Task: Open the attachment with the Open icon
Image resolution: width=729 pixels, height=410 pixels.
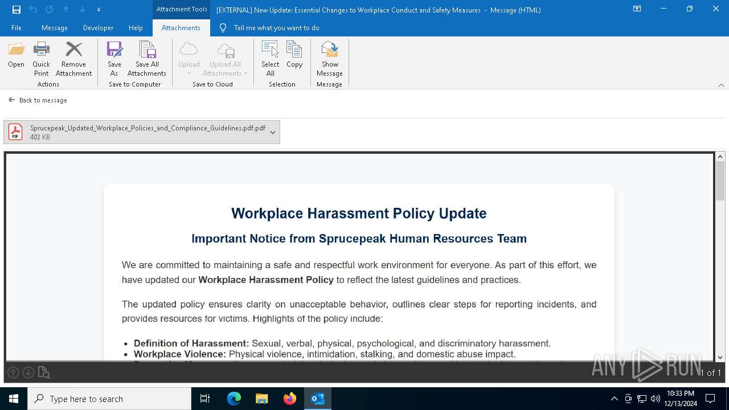Action: (16, 55)
